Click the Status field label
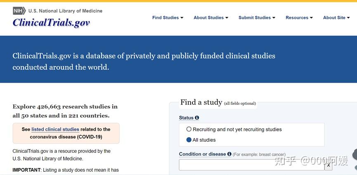The height and width of the screenshot is (175, 357). click(x=186, y=118)
